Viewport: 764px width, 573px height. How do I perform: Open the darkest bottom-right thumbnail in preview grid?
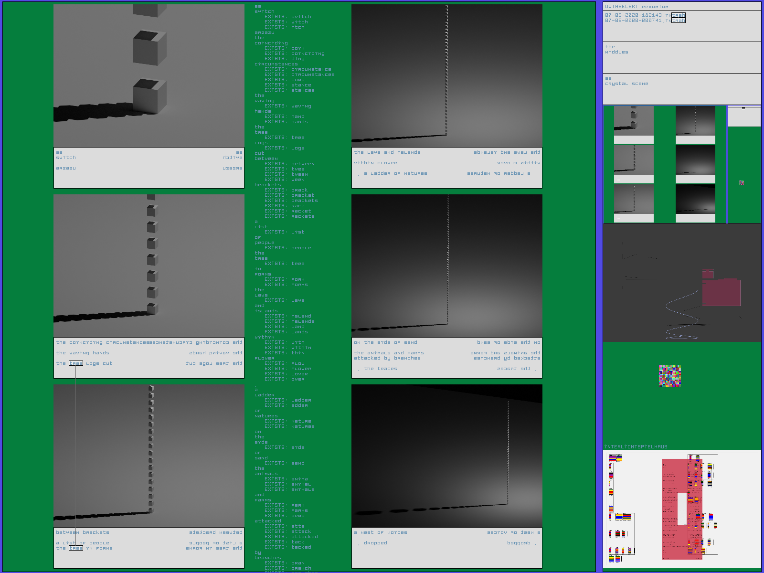[x=695, y=200]
